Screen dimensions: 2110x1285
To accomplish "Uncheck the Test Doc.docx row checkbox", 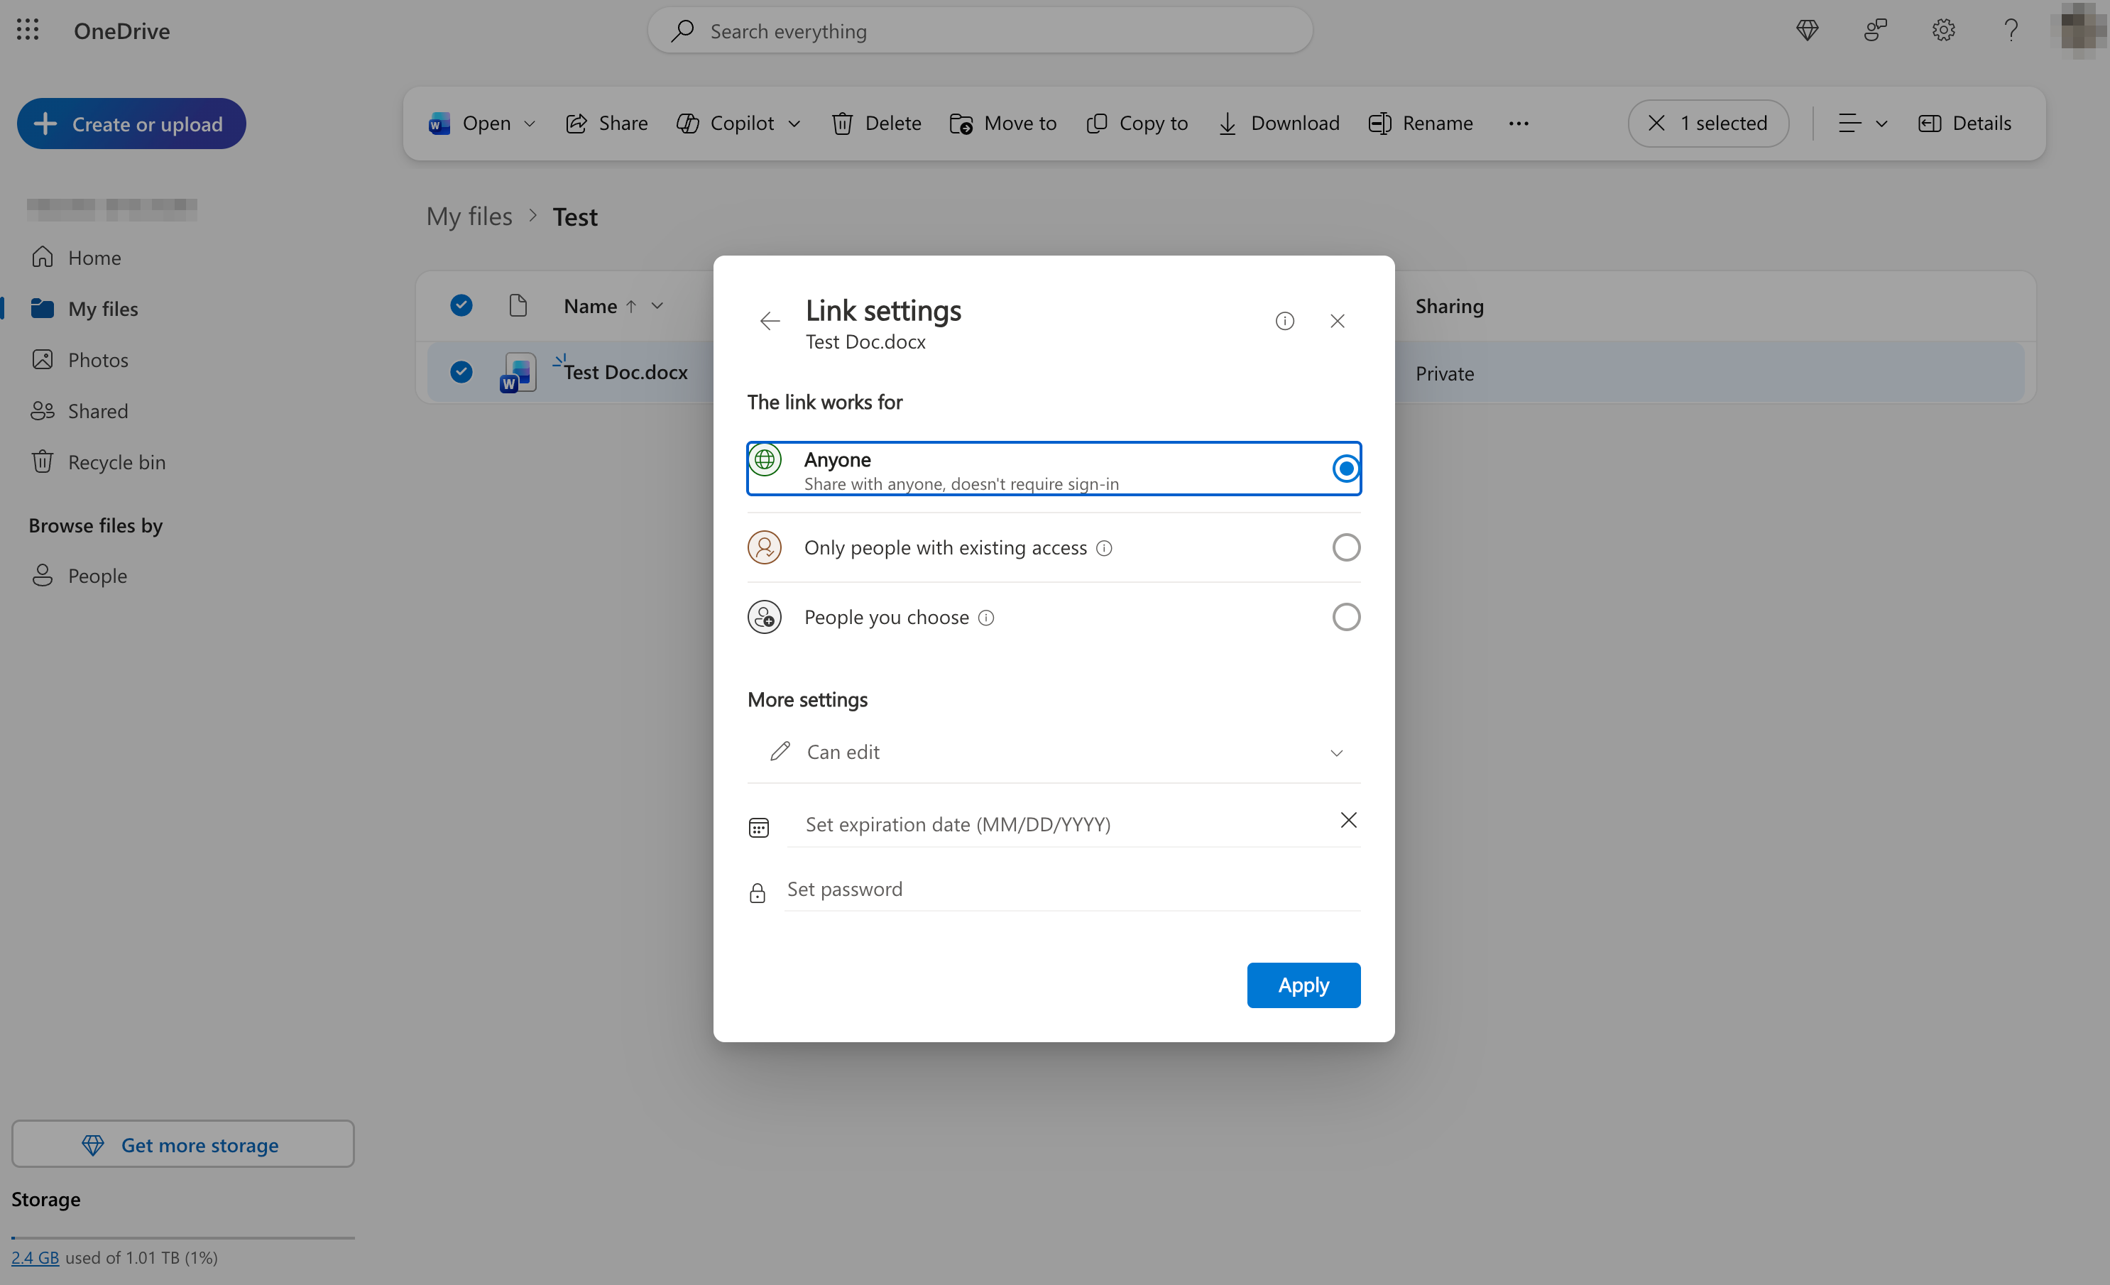I will (x=461, y=371).
